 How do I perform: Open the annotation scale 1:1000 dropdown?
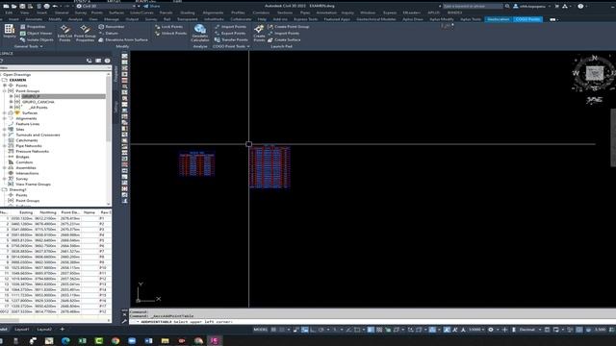point(475,330)
